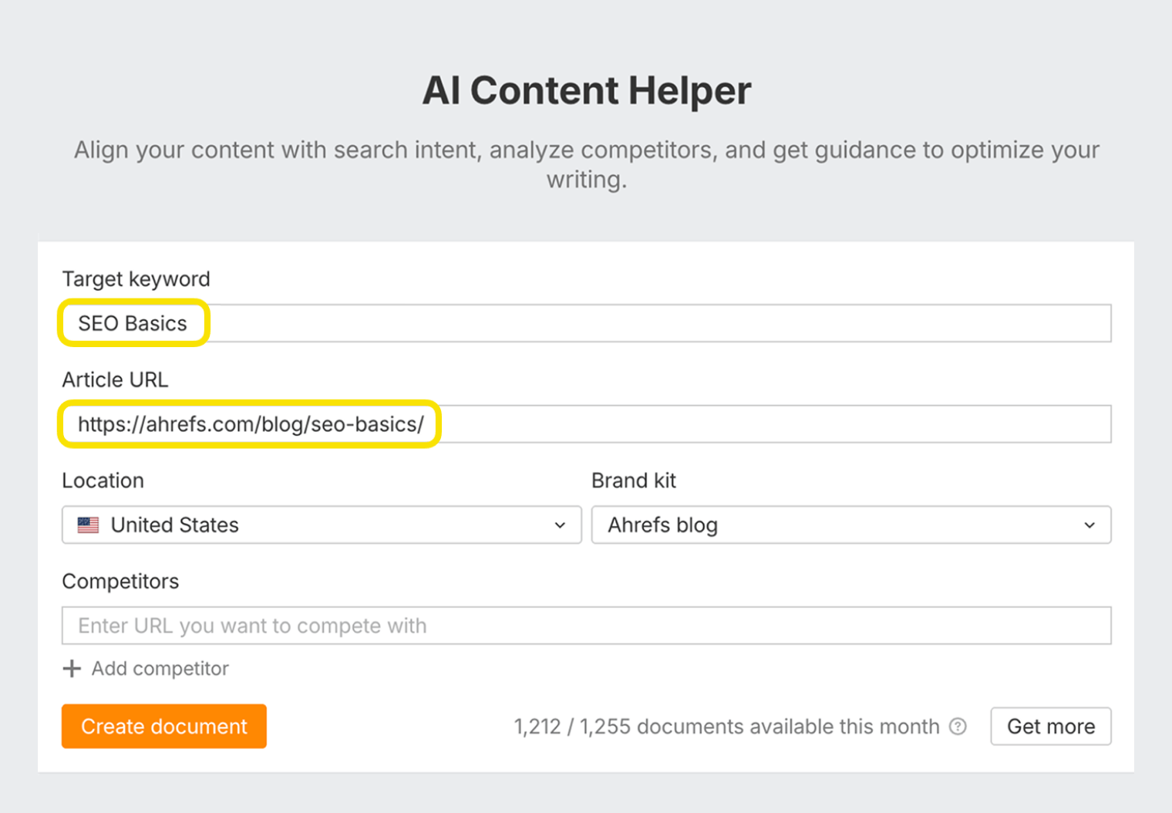Click the Competitors URL entry field
Image resolution: width=1172 pixels, height=813 pixels.
pos(586,626)
